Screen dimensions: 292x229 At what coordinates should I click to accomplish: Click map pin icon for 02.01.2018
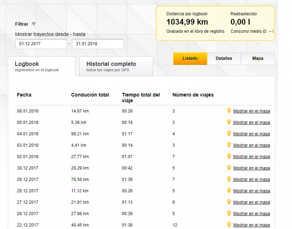pyautogui.click(x=229, y=156)
